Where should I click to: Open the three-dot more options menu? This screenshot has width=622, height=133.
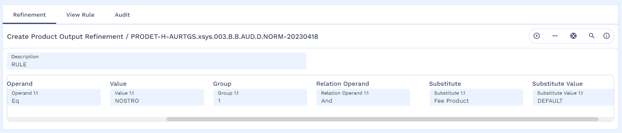tap(555, 36)
